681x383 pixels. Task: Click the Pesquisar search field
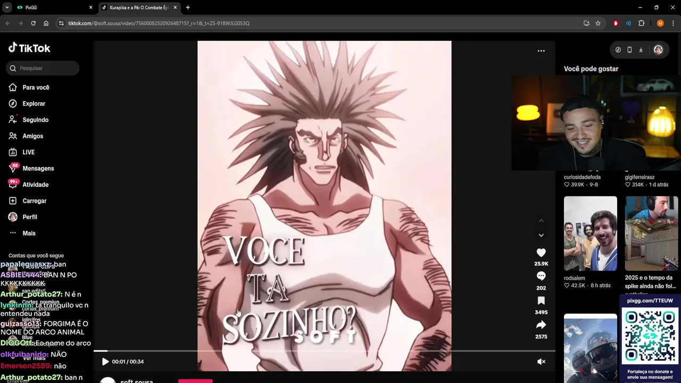click(43, 68)
